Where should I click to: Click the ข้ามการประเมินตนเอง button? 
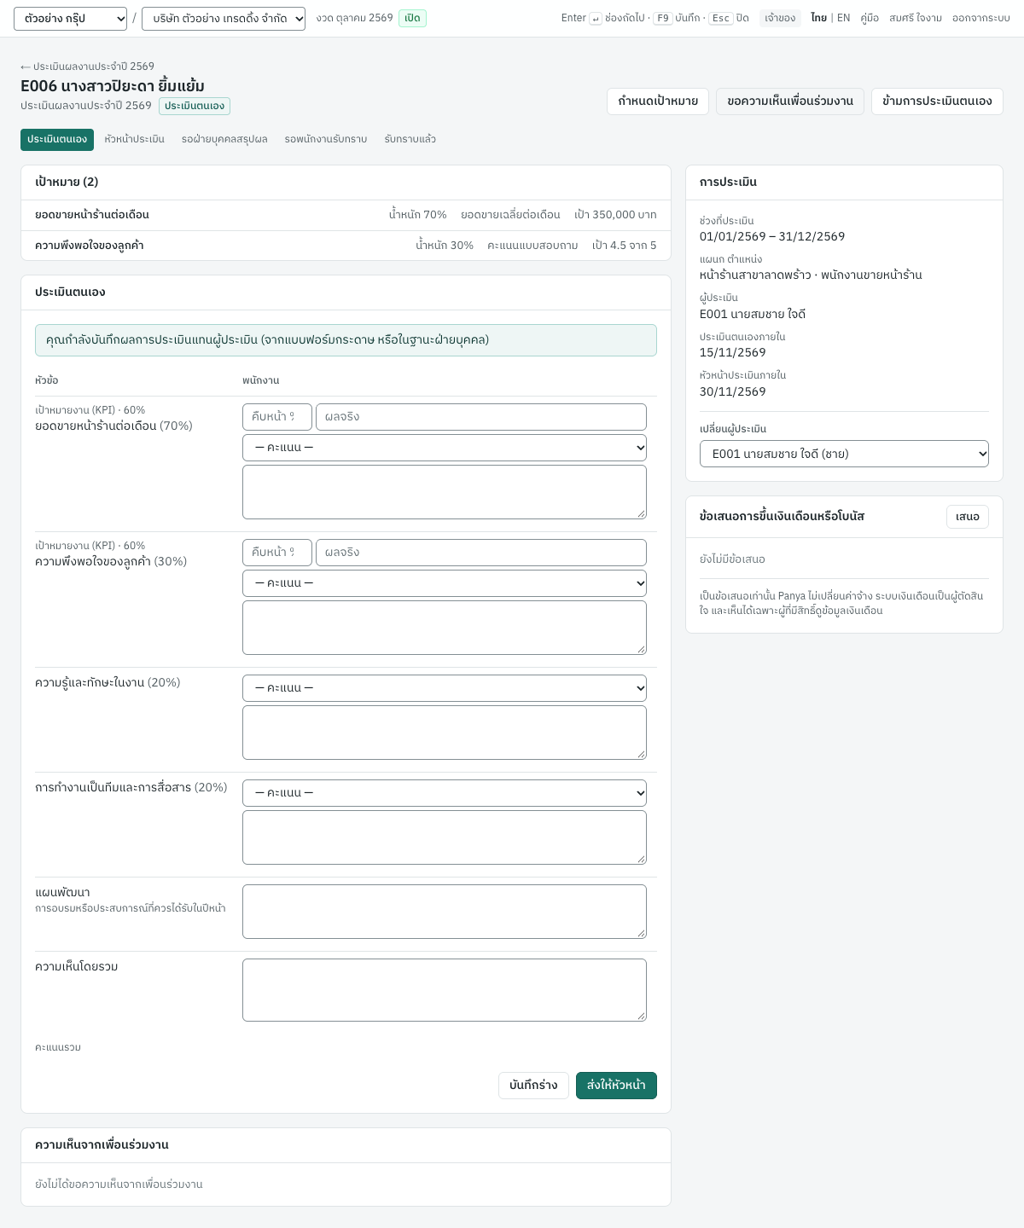[937, 101]
